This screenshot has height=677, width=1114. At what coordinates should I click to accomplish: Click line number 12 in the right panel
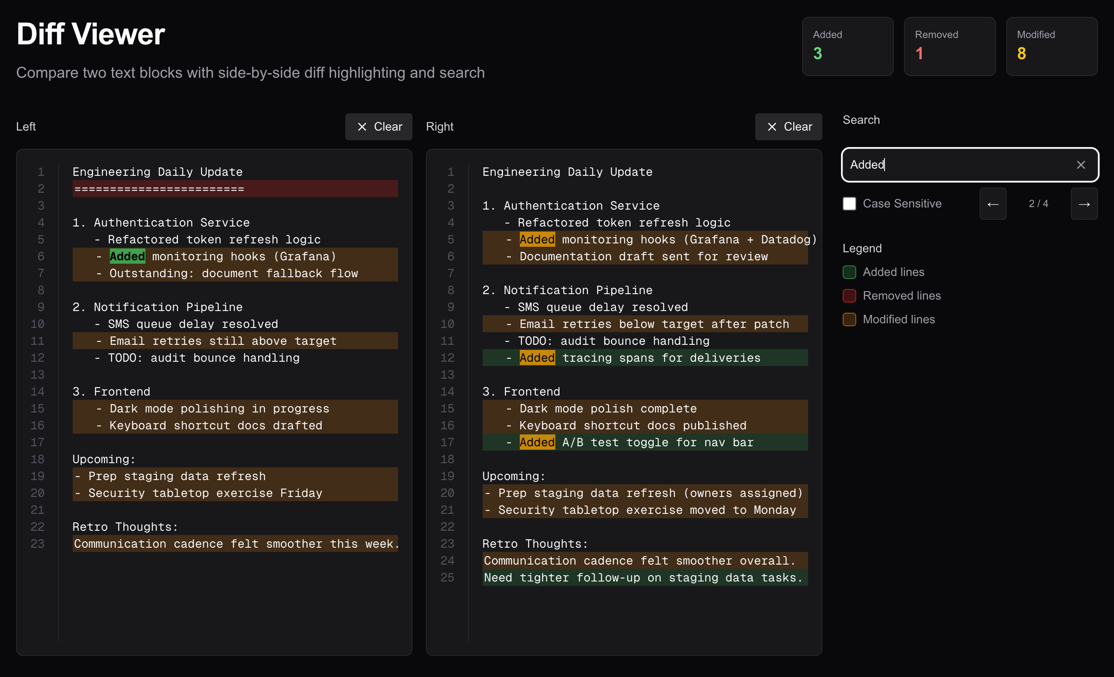(447, 357)
